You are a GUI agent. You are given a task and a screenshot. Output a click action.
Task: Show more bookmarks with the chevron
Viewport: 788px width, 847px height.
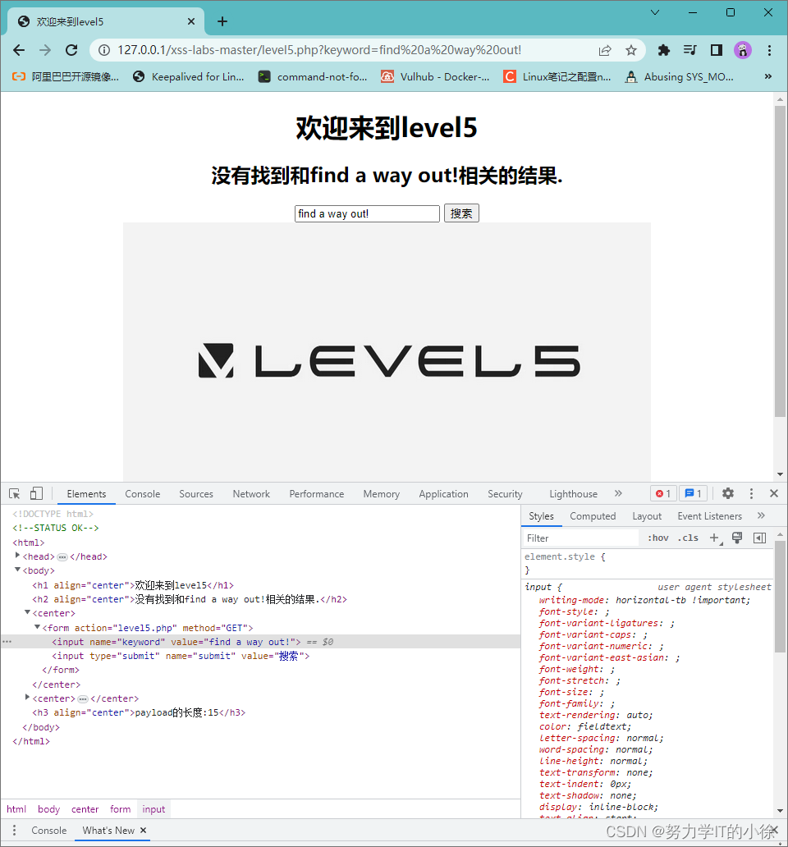(x=768, y=76)
